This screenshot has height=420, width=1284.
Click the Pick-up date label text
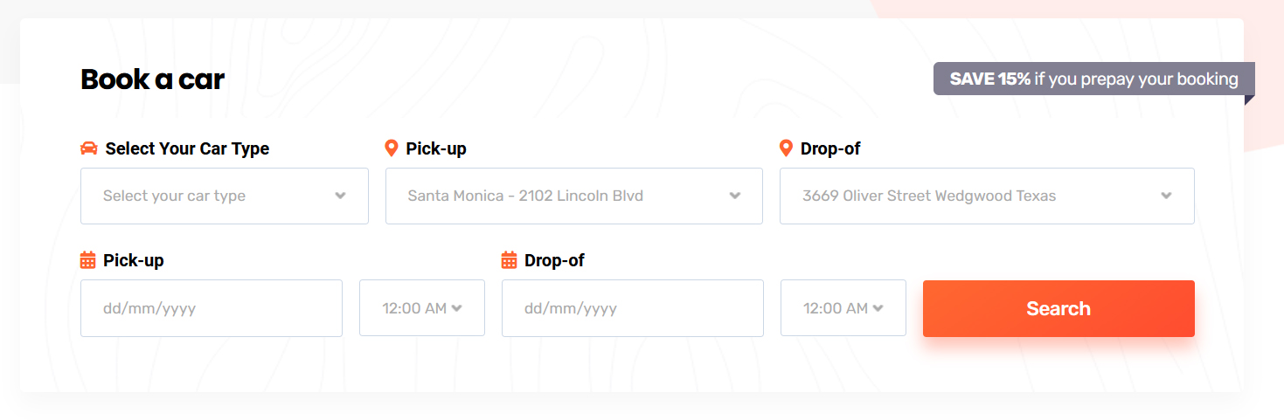tap(134, 260)
